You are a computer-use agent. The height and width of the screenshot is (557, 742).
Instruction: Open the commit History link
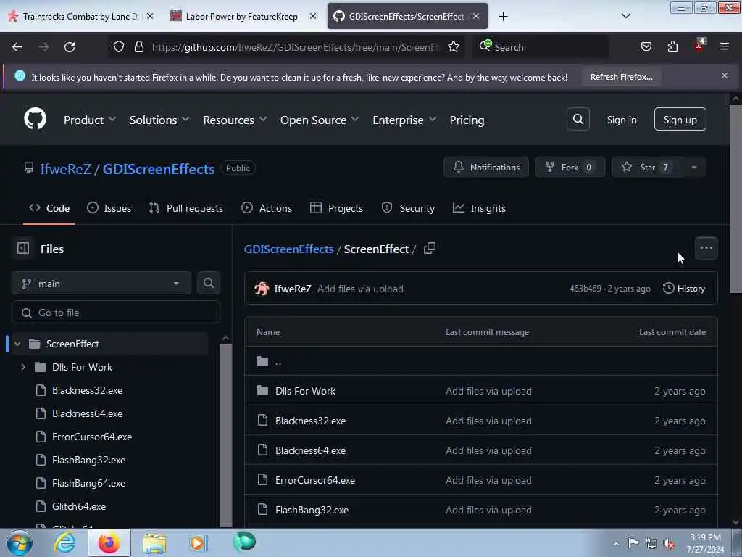coord(684,289)
